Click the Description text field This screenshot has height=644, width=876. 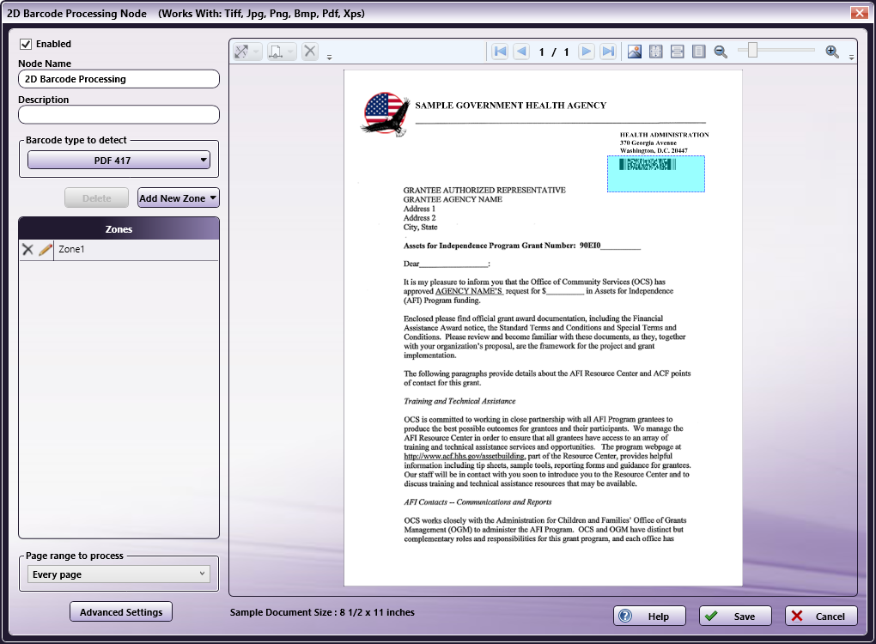click(119, 114)
